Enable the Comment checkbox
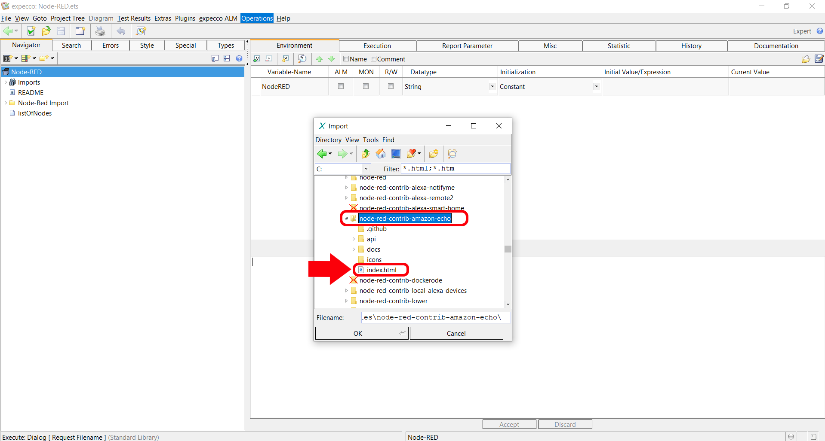825x441 pixels. point(373,59)
